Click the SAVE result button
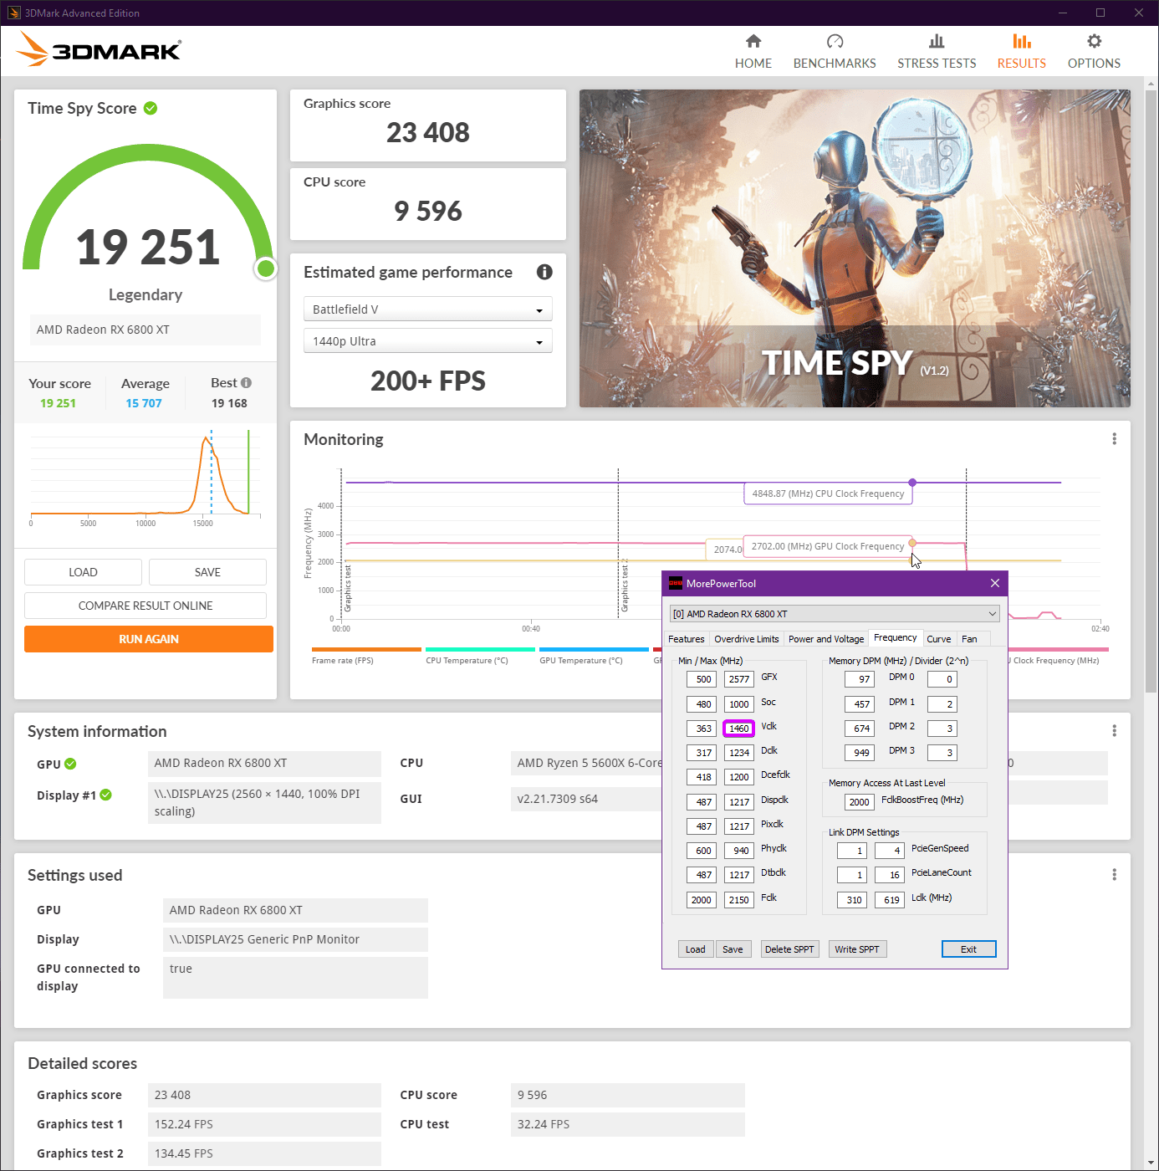The width and height of the screenshot is (1159, 1171). pyautogui.click(x=207, y=572)
